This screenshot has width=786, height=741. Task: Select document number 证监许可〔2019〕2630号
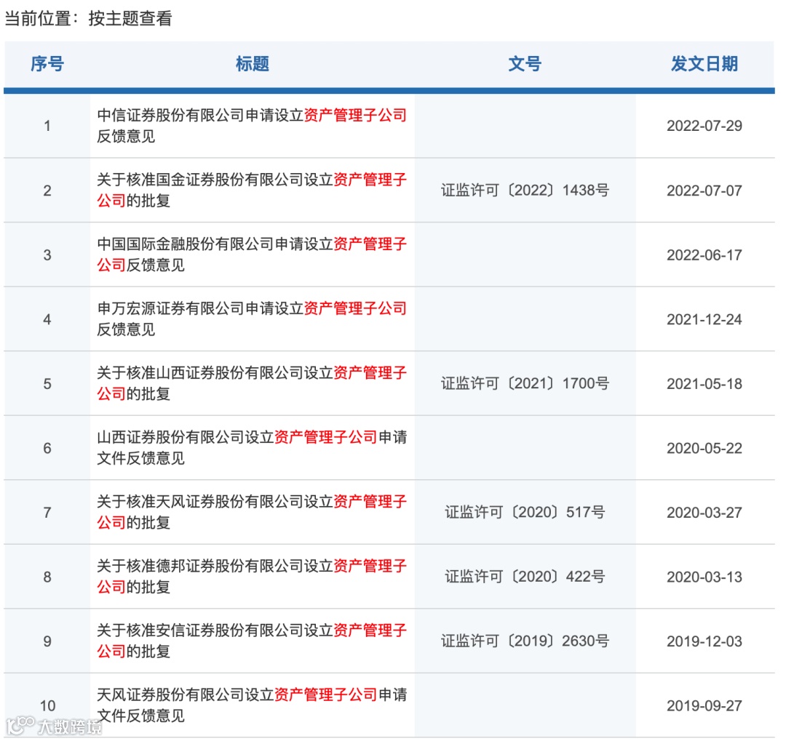click(x=525, y=641)
